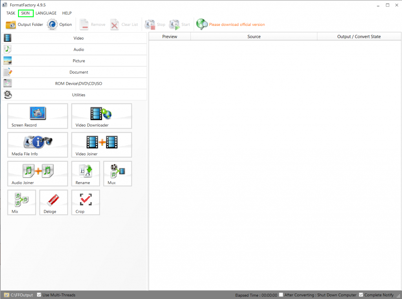Click the Output Folder icon in toolbar

[x=11, y=25]
